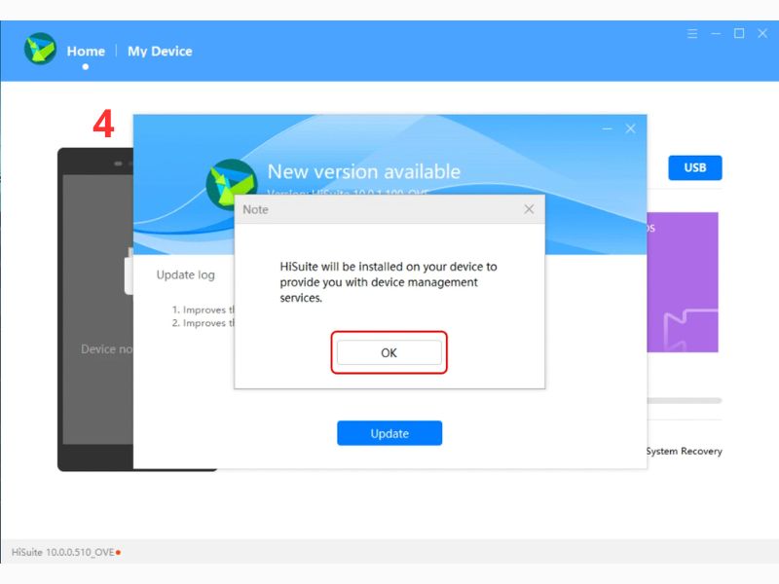Open the Home tab
Viewport: 779px width, 584px height.
[x=86, y=52]
